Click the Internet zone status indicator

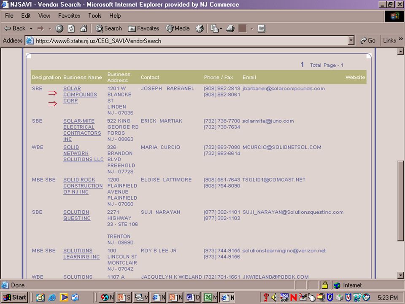coord(348,285)
